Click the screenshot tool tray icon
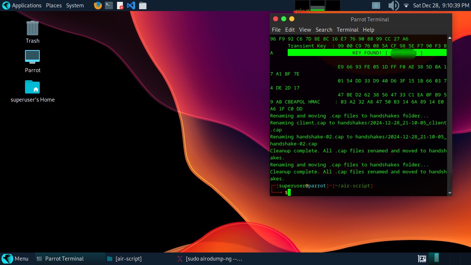Screen dimensions: 471x265 (x=376, y=6)
